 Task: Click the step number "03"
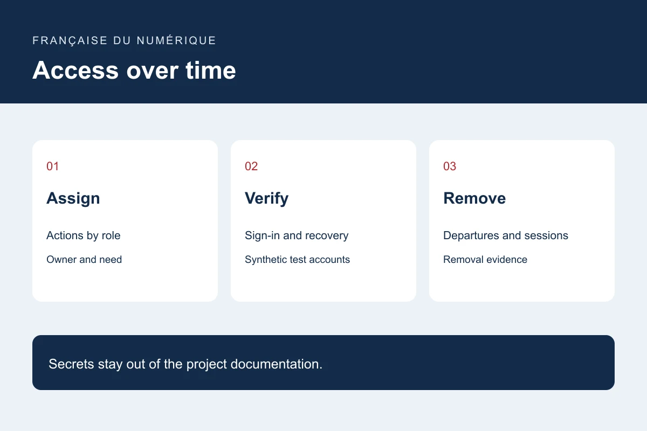450,166
